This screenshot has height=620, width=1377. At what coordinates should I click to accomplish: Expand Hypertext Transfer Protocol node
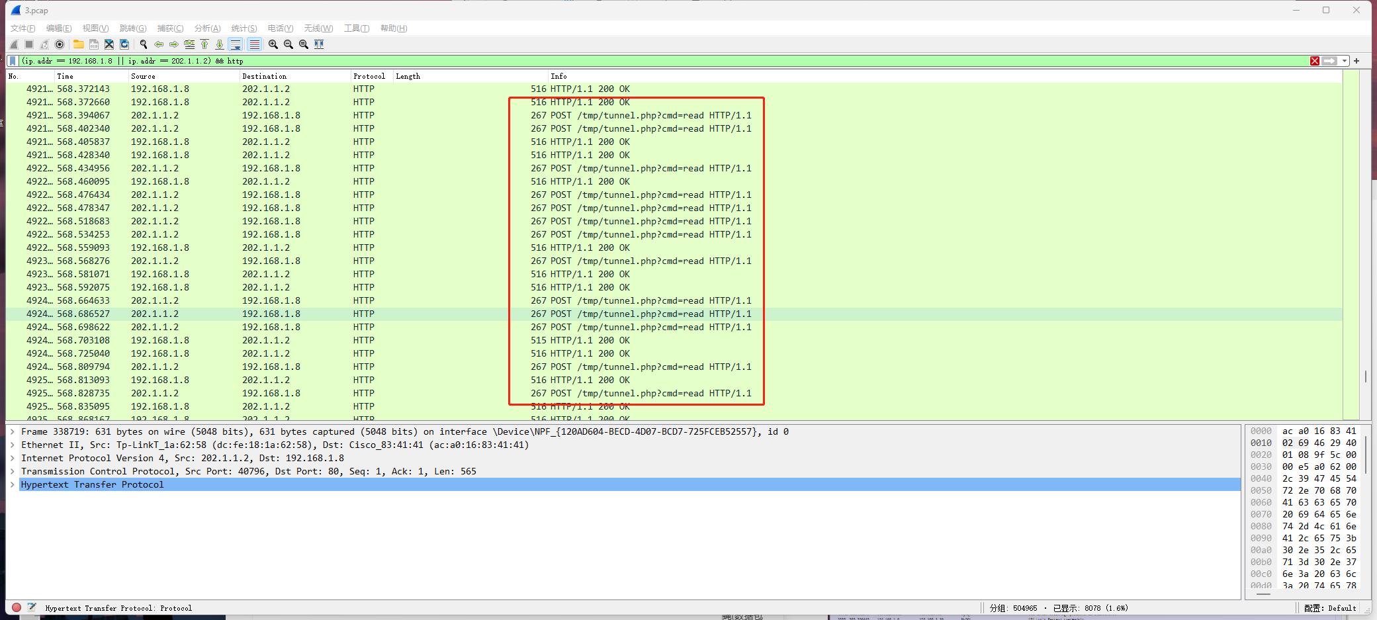(13, 484)
